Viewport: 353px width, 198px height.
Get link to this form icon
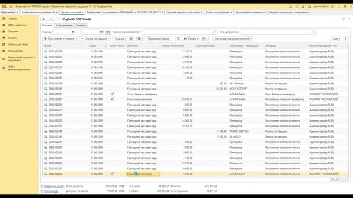pos(343,19)
